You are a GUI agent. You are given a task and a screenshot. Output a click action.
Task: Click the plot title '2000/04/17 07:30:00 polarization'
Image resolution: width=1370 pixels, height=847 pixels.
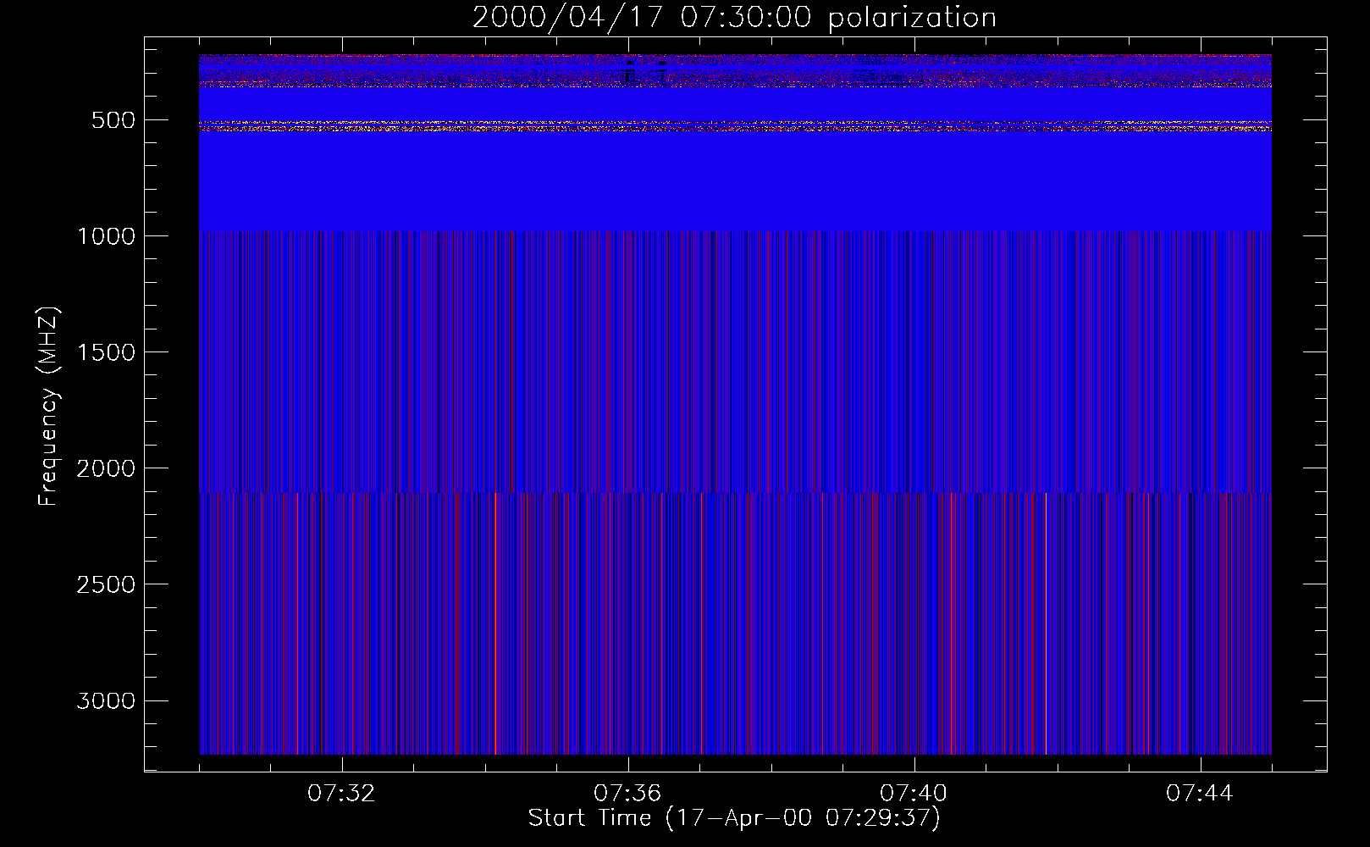734,18
